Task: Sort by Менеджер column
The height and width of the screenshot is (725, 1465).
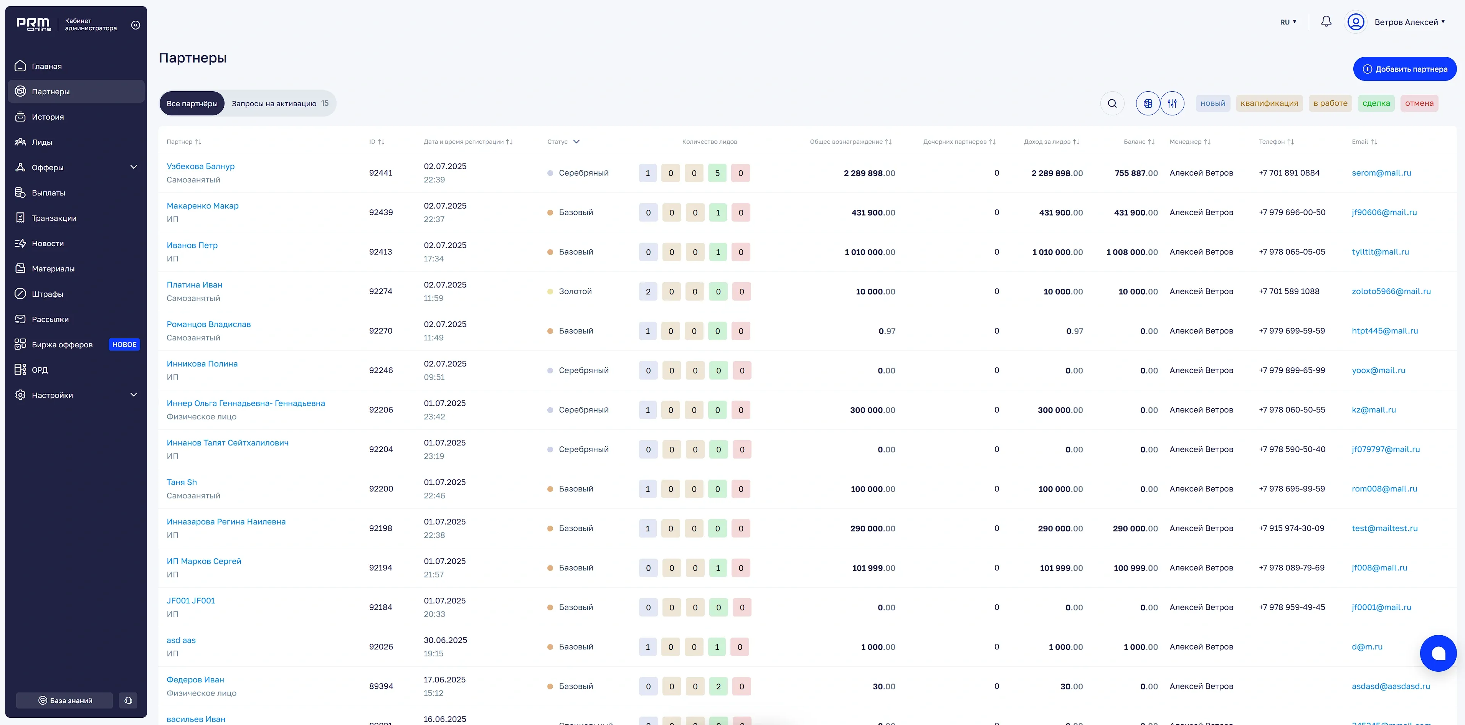Action: tap(1207, 141)
